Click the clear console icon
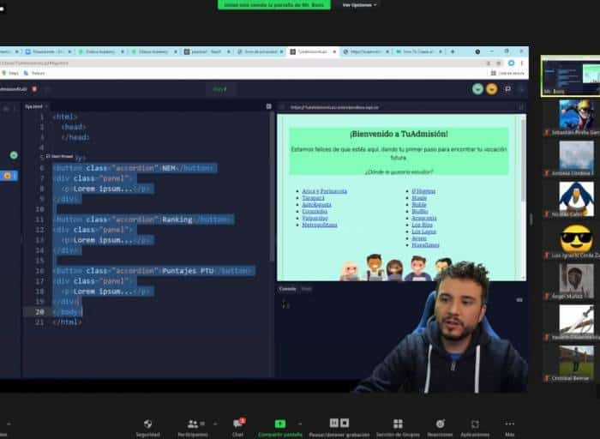The width and height of the screenshot is (600, 439). click(519, 300)
